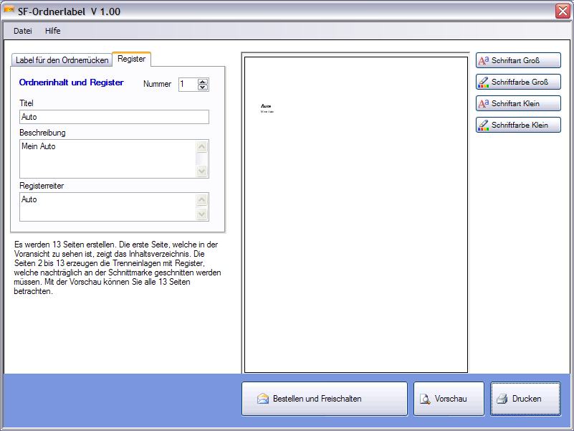Increase the Nummer spinner value
This screenshot has width=574, height=431.
pyautogui.click(x=203, y=81)
